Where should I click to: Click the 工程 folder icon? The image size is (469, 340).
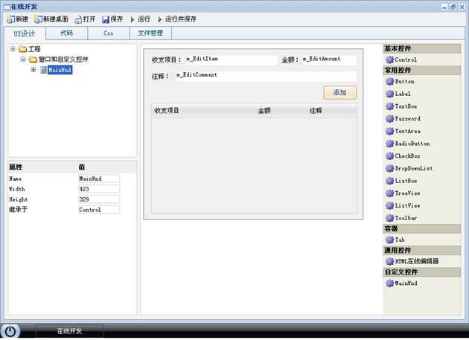point(23,49)
